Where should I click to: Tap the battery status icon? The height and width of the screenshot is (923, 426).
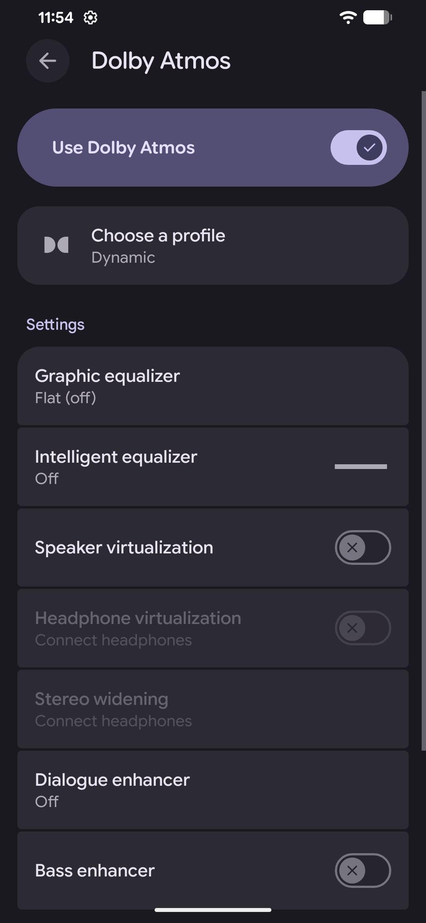pyautogui.click(x=377, y=17)
